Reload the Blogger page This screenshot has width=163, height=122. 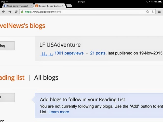pyautogui.click(x=16, y=12)
